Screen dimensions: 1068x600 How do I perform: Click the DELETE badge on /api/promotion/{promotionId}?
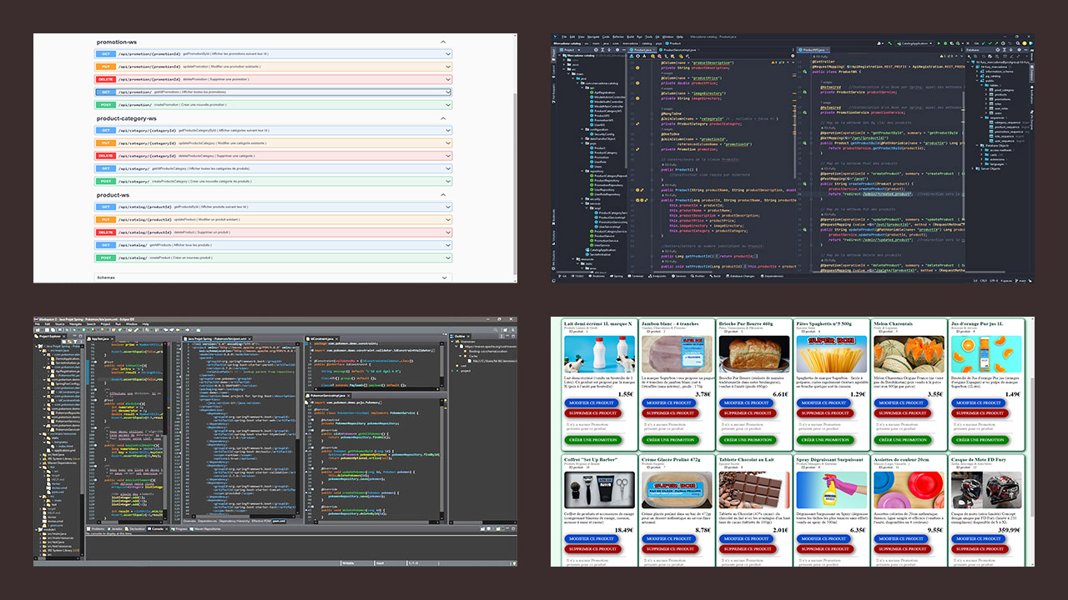pyautogui.click(x=106, y=79)
